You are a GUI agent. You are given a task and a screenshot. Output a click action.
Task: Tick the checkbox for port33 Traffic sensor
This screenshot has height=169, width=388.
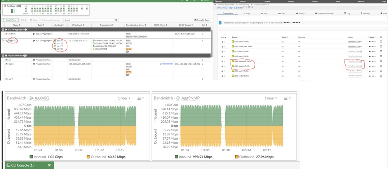381,41
